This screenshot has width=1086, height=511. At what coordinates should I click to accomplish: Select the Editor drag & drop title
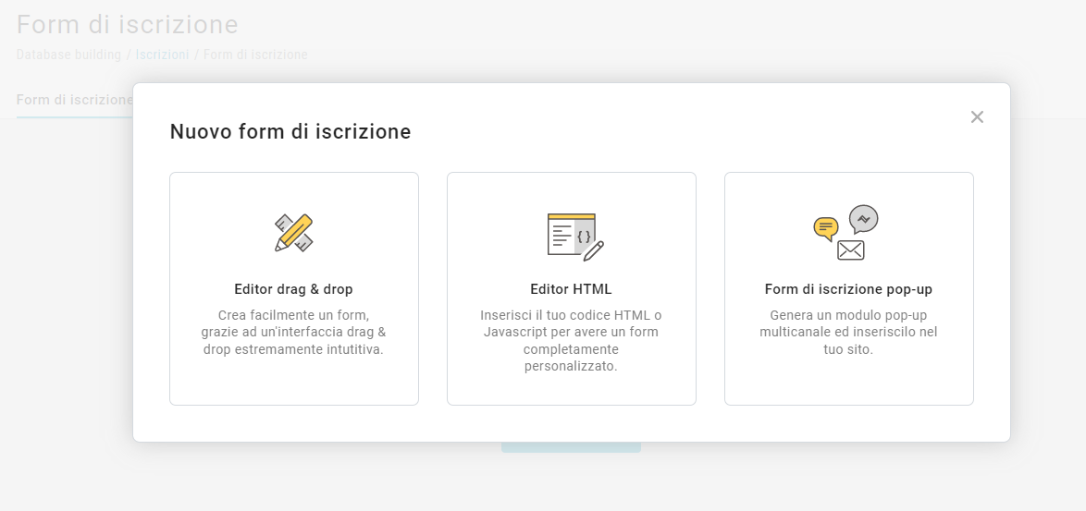tap(293, 289)
